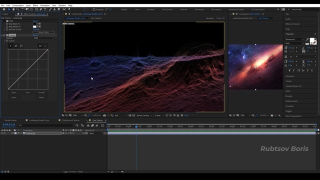Select the Hand tool
The image size is (320, 180).
click(13, 9)
